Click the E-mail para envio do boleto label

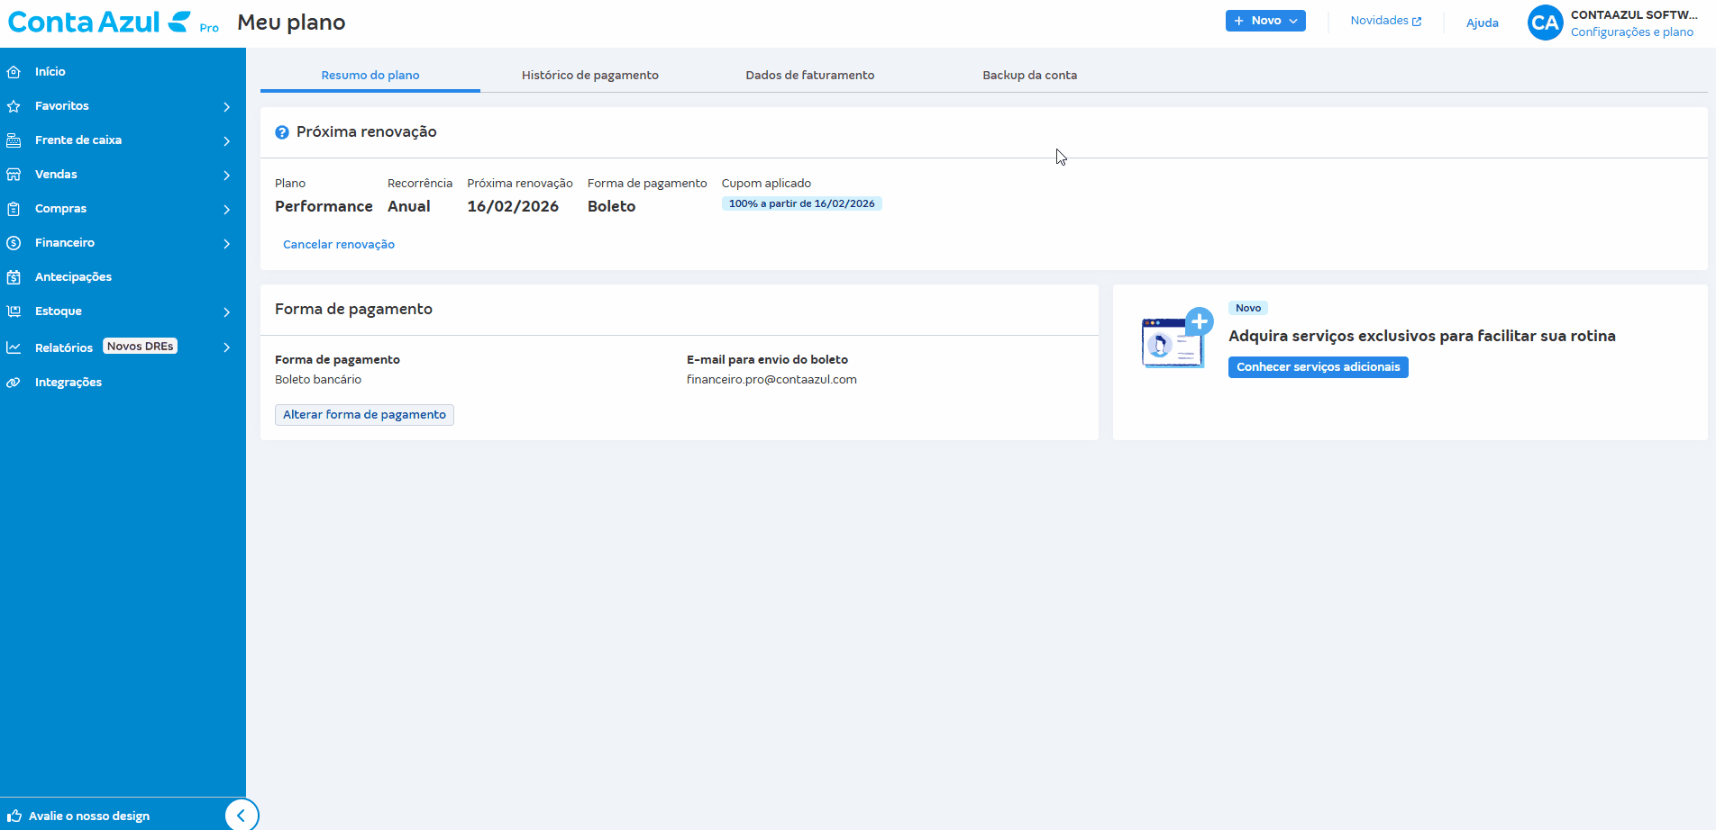click(x=767, y=360)
